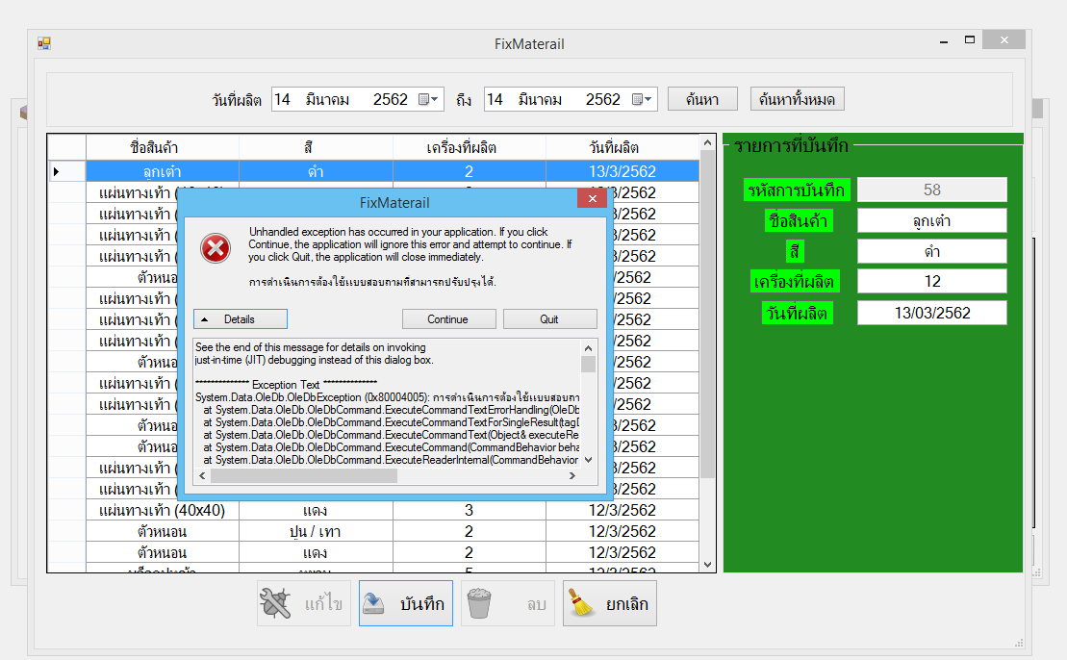Open the end date calendar dropdown
Image resolution: width=1067 pixels, height=660 pixels.
[x=643, y=99]
